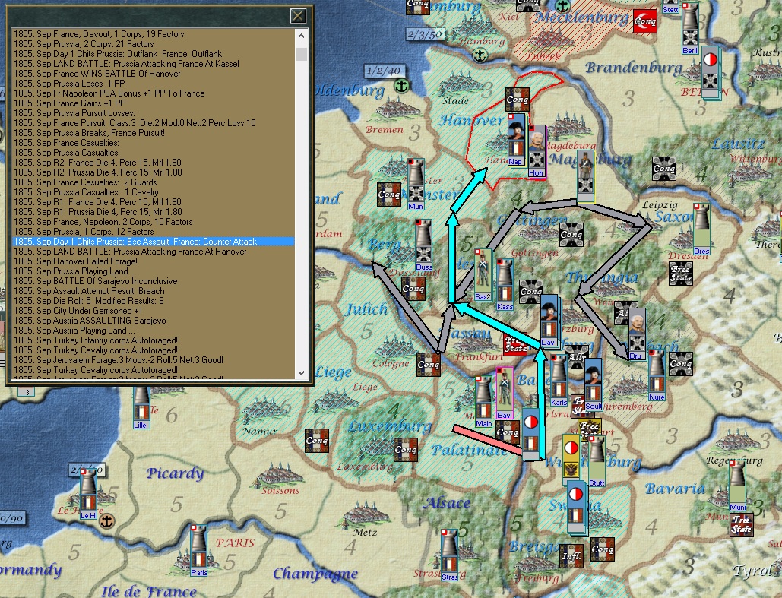Click the log scrollbar up arrow
Viewport: 782px width, 598px height.
pyautogui.click(x=301, y=36)
